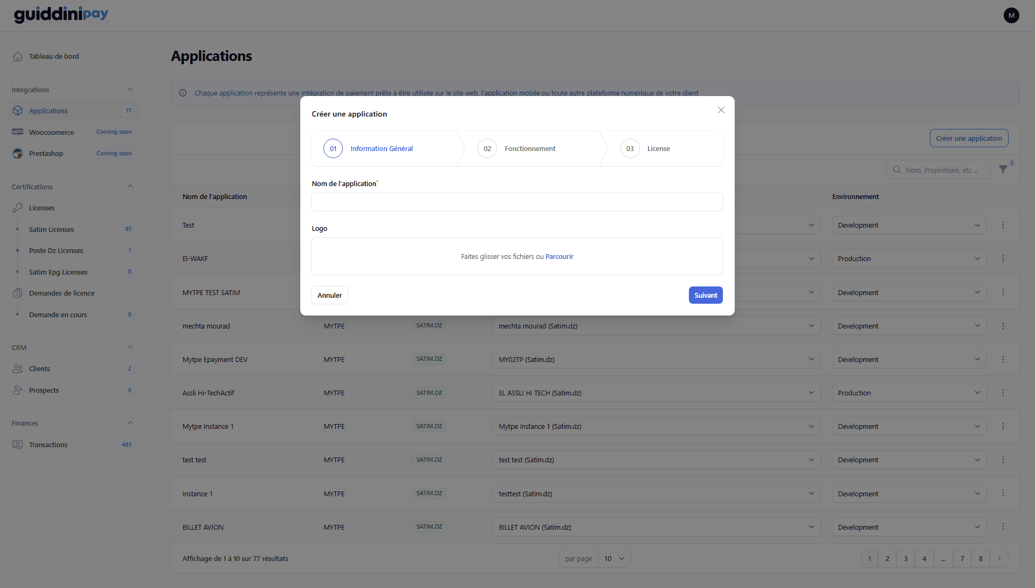1035x588 pixels.
Task: Open environment dropdown for El-WAKF row
Action: click(909, 258)
